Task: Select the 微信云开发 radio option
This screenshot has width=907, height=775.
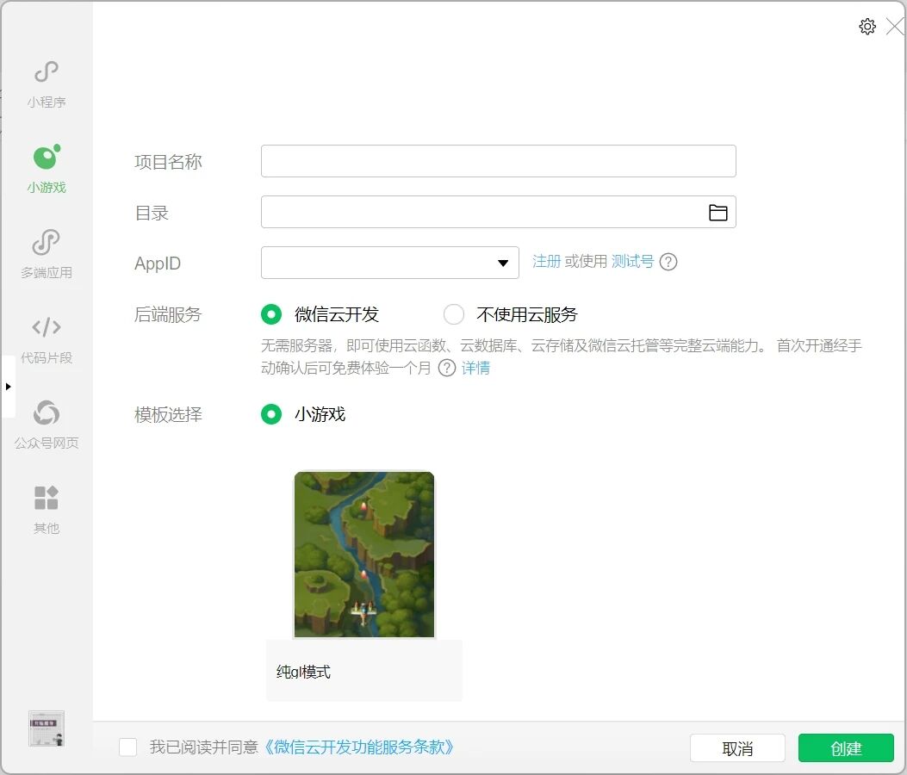Action: (270, 314)
